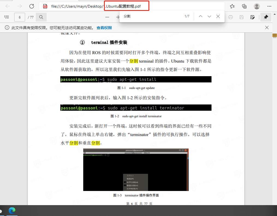277x216 pixels.
Task: Click the "/ 77" total page count
Action: (x=31, y=17)
